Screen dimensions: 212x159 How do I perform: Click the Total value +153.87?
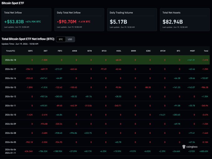[204, 78]
